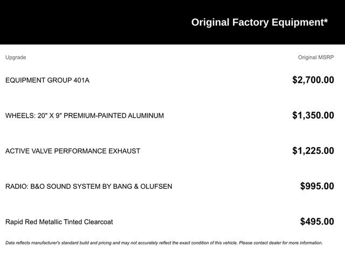Click the Original Factory Equipment heading
345x259 pixels.
pos(259,23)
